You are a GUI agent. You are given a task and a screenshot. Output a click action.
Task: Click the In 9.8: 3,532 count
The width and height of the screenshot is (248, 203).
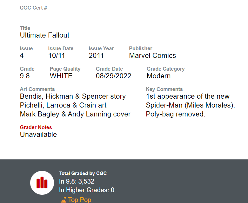click(x=77, y=181)
